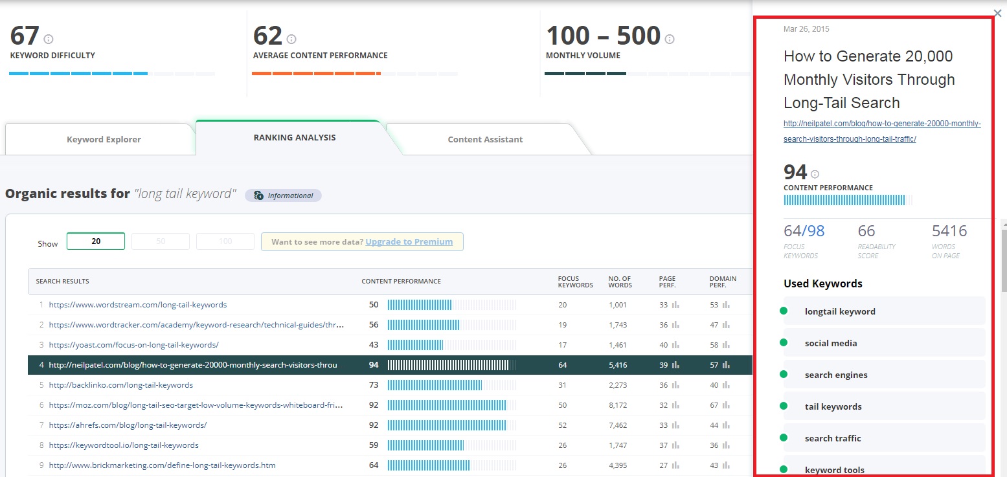Viewport: 1007px width, 477px height.
Task: Click Upgrade to Premium link
Action: [x=409, y=241]
